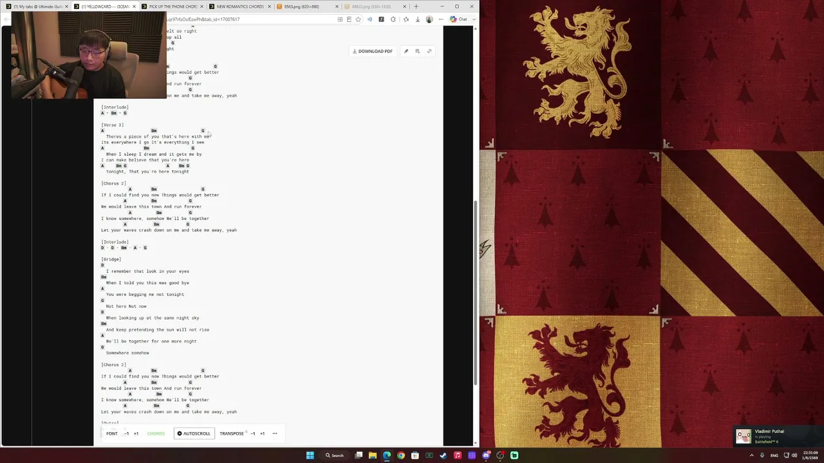Image resolution: width=824 pixels, height=463 pixels.
Task: Click the edit pencil icon next to Download PDF
Action: pos(406,51)
